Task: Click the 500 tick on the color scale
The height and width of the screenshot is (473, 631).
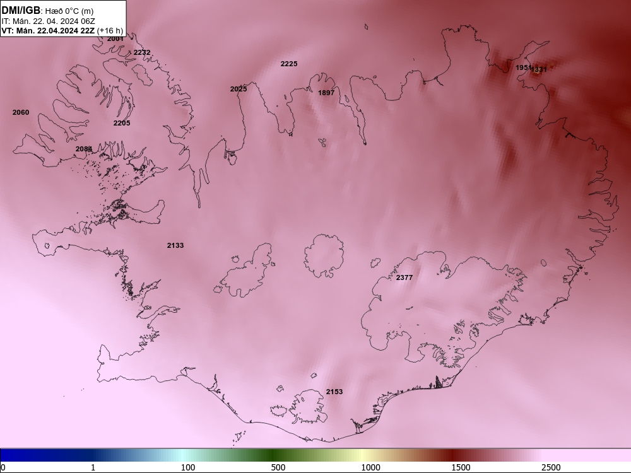Action: click(278, 467)
